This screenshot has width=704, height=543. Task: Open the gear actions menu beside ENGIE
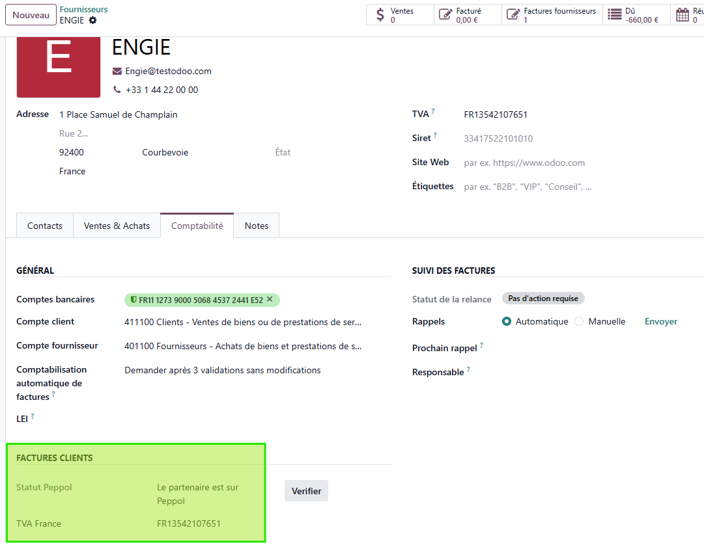pos(92,20)
